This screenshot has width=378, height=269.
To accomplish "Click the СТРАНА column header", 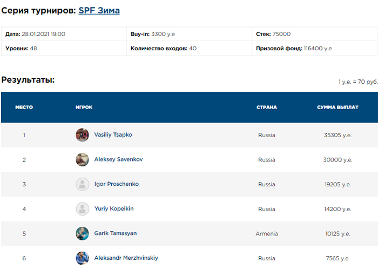I will pyautogui.click(x=267, y=107).
